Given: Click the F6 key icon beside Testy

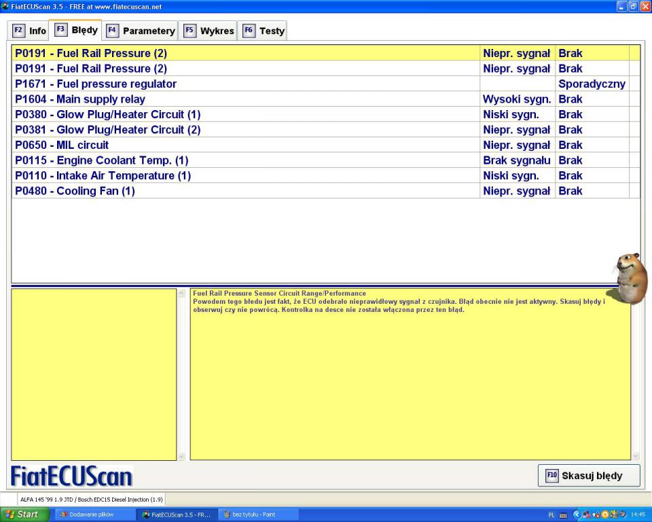Looking at the screenshot, I should coord(249,31).
